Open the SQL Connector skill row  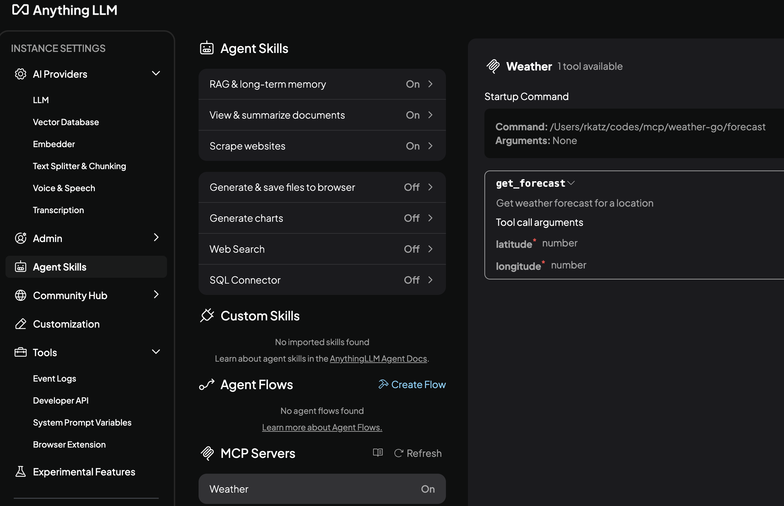coord(322,280)
